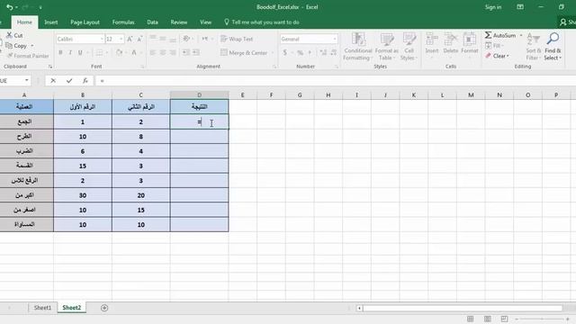Open the Borders button

(x=99, y=53)
